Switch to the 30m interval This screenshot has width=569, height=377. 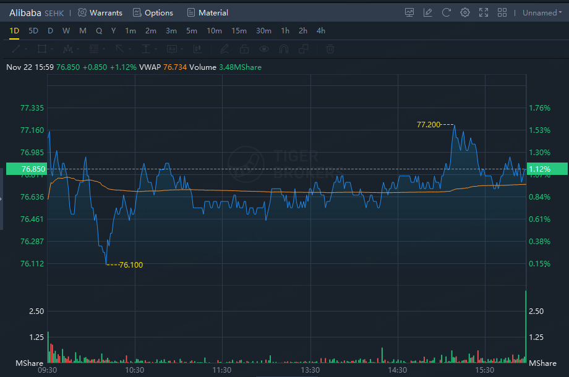coord(264,31)
